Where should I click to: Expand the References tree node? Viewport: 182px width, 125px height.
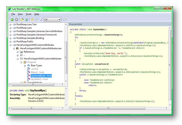click(x=18, y=52)
